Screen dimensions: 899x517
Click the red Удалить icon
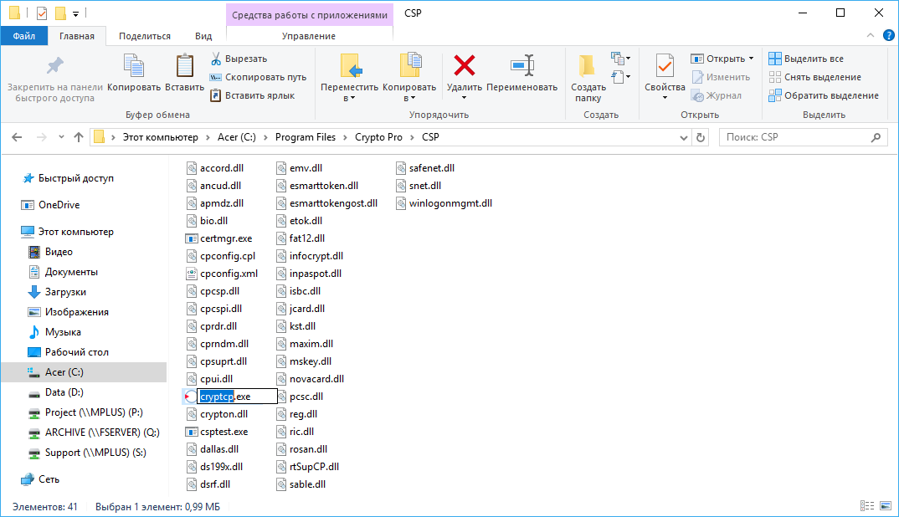464,67
